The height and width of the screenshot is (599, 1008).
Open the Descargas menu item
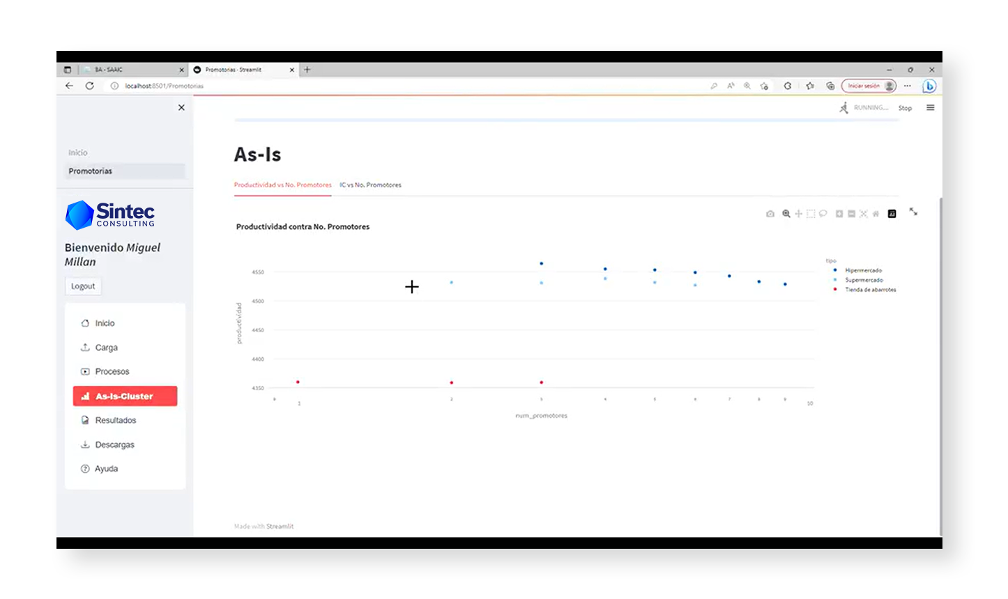[125, 444]
